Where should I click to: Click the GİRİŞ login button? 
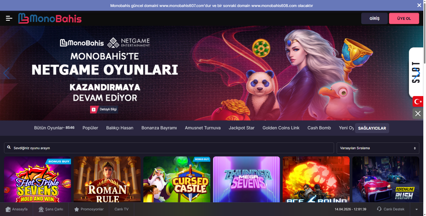click(374, 19)
